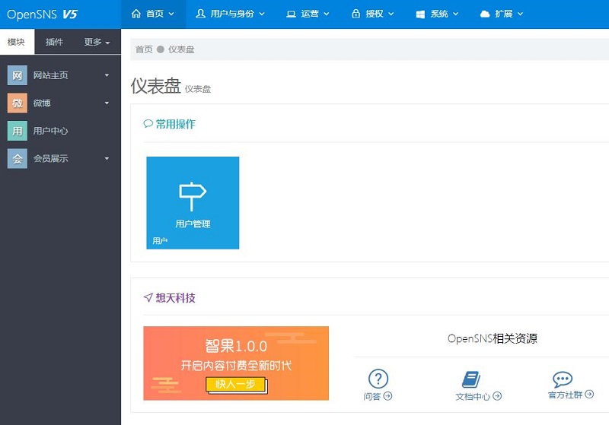Click the 微博 orange sidebar icon

click(17, 103)
